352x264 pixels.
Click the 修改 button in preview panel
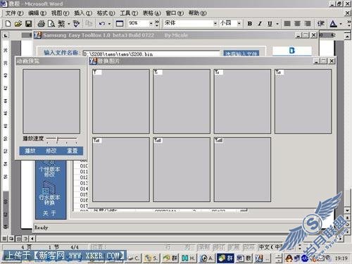(x=51, y=151)
